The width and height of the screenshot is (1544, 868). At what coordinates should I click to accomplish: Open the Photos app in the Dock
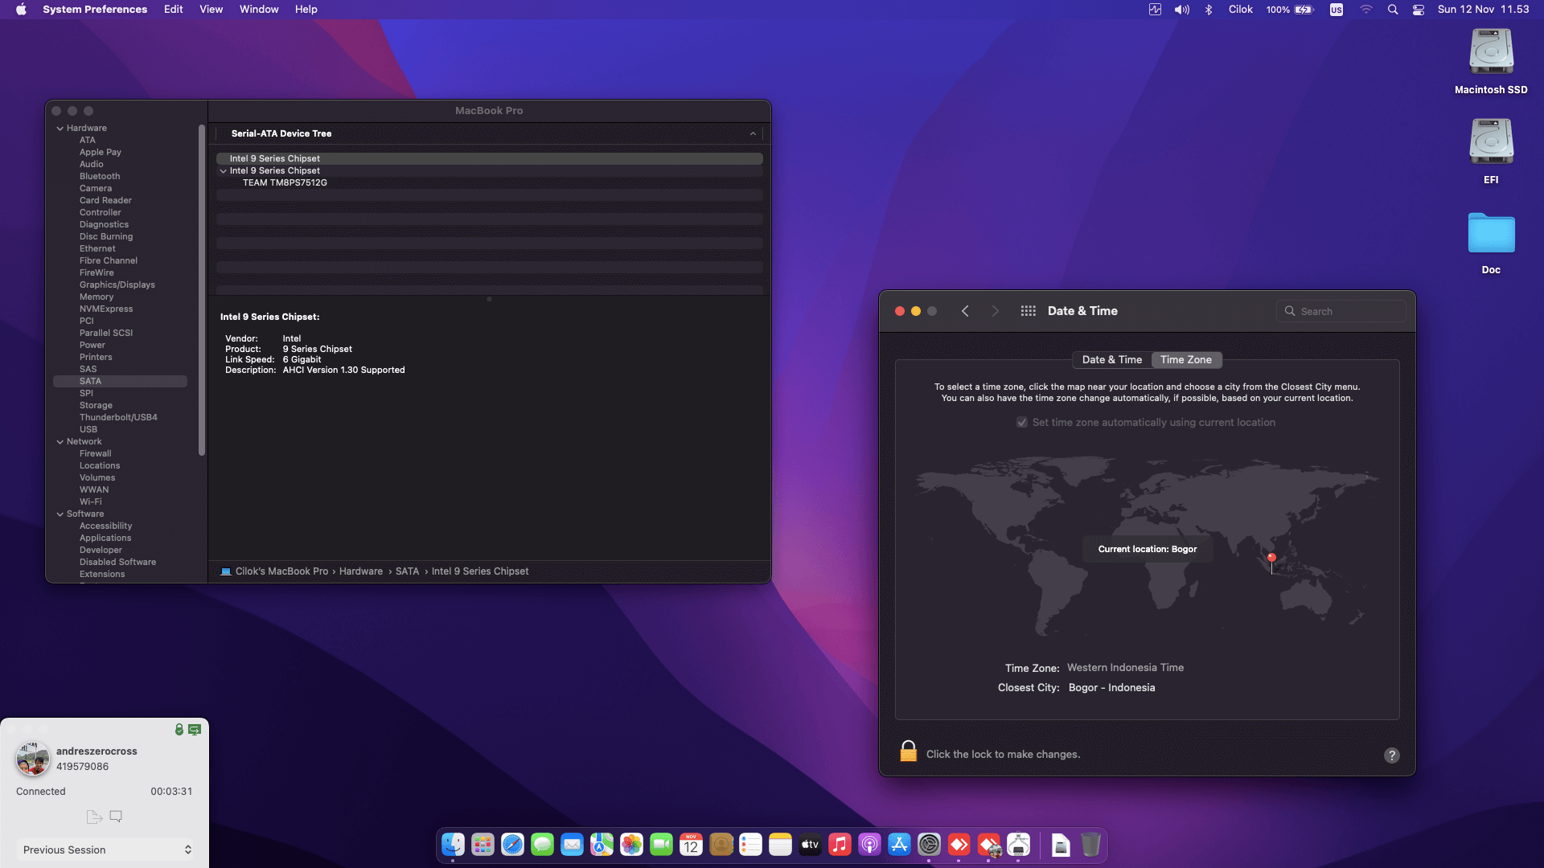(631, 845)
